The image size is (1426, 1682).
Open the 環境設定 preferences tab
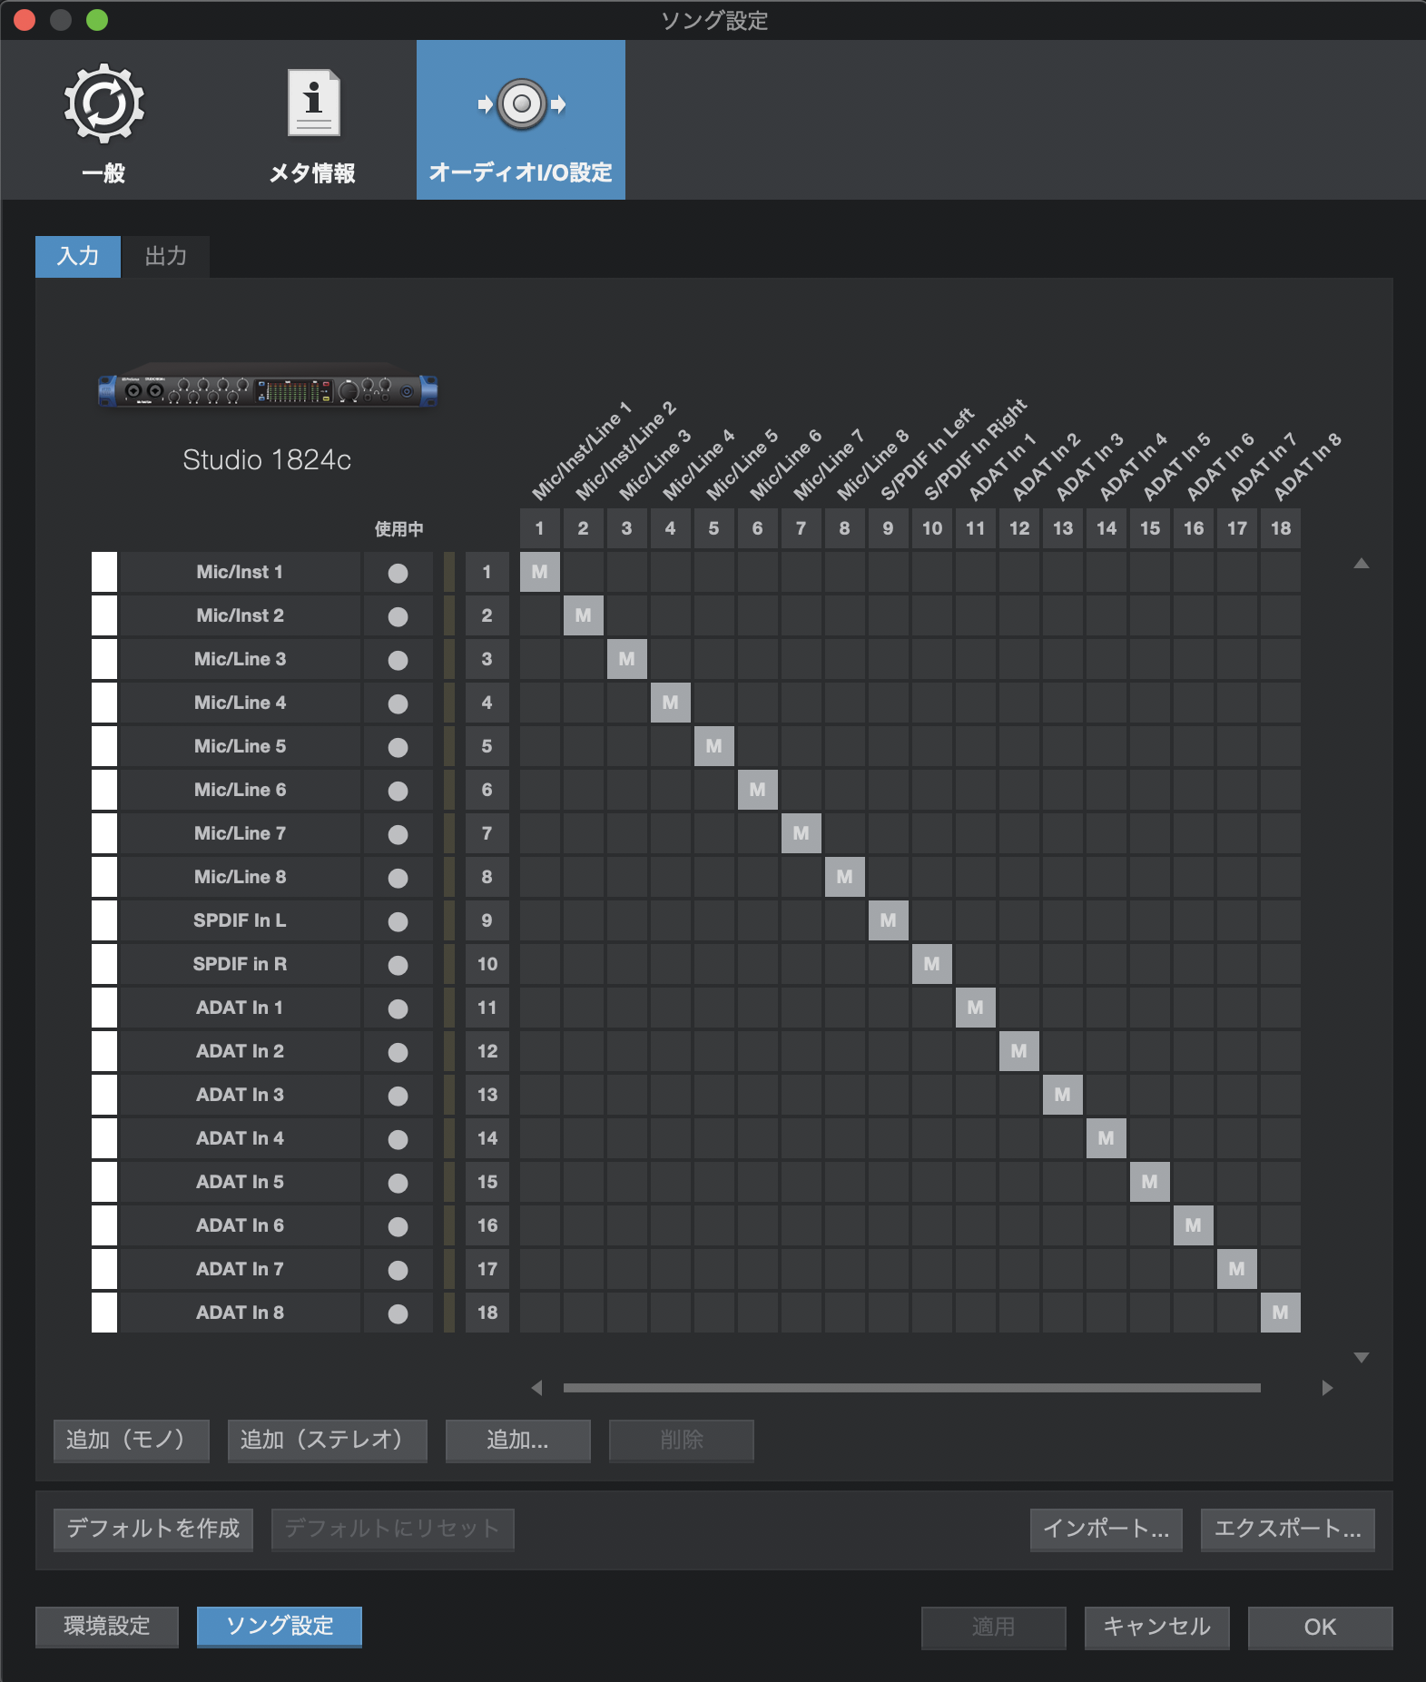(x=107, y=1626)
